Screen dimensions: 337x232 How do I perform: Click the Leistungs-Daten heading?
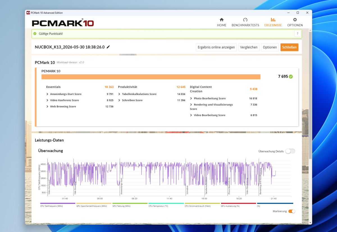coord(49,140)
